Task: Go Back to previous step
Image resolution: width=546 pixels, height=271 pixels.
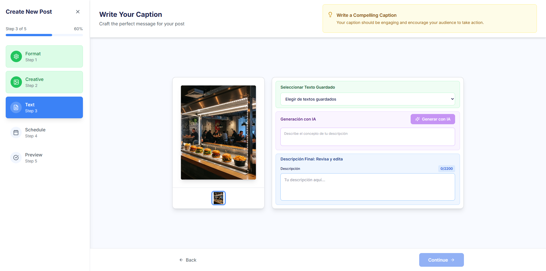Action: tap(188, 260)
